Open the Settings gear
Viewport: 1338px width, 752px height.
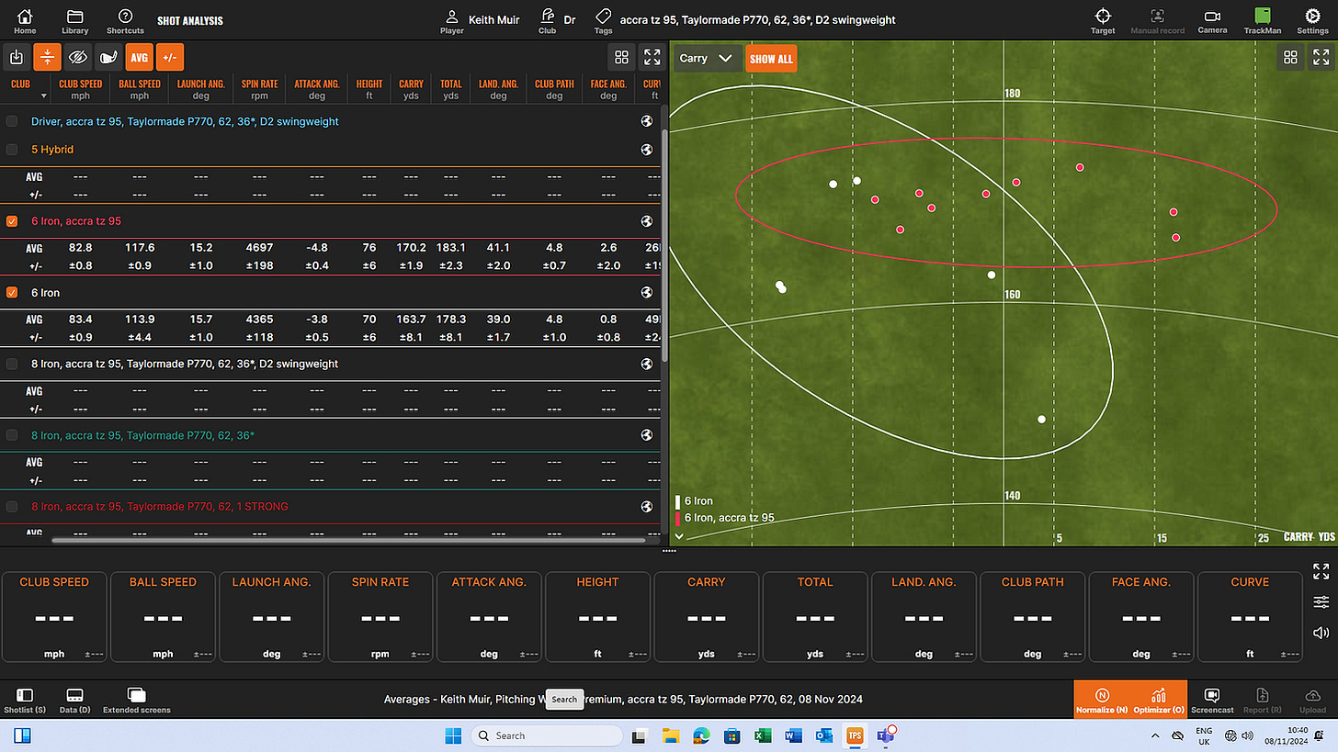click(1312, 20)
